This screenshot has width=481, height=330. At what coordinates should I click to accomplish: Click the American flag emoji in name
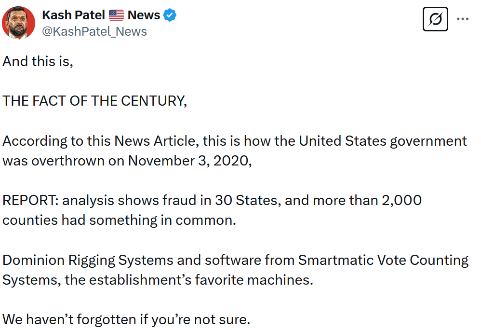point(116,15)
